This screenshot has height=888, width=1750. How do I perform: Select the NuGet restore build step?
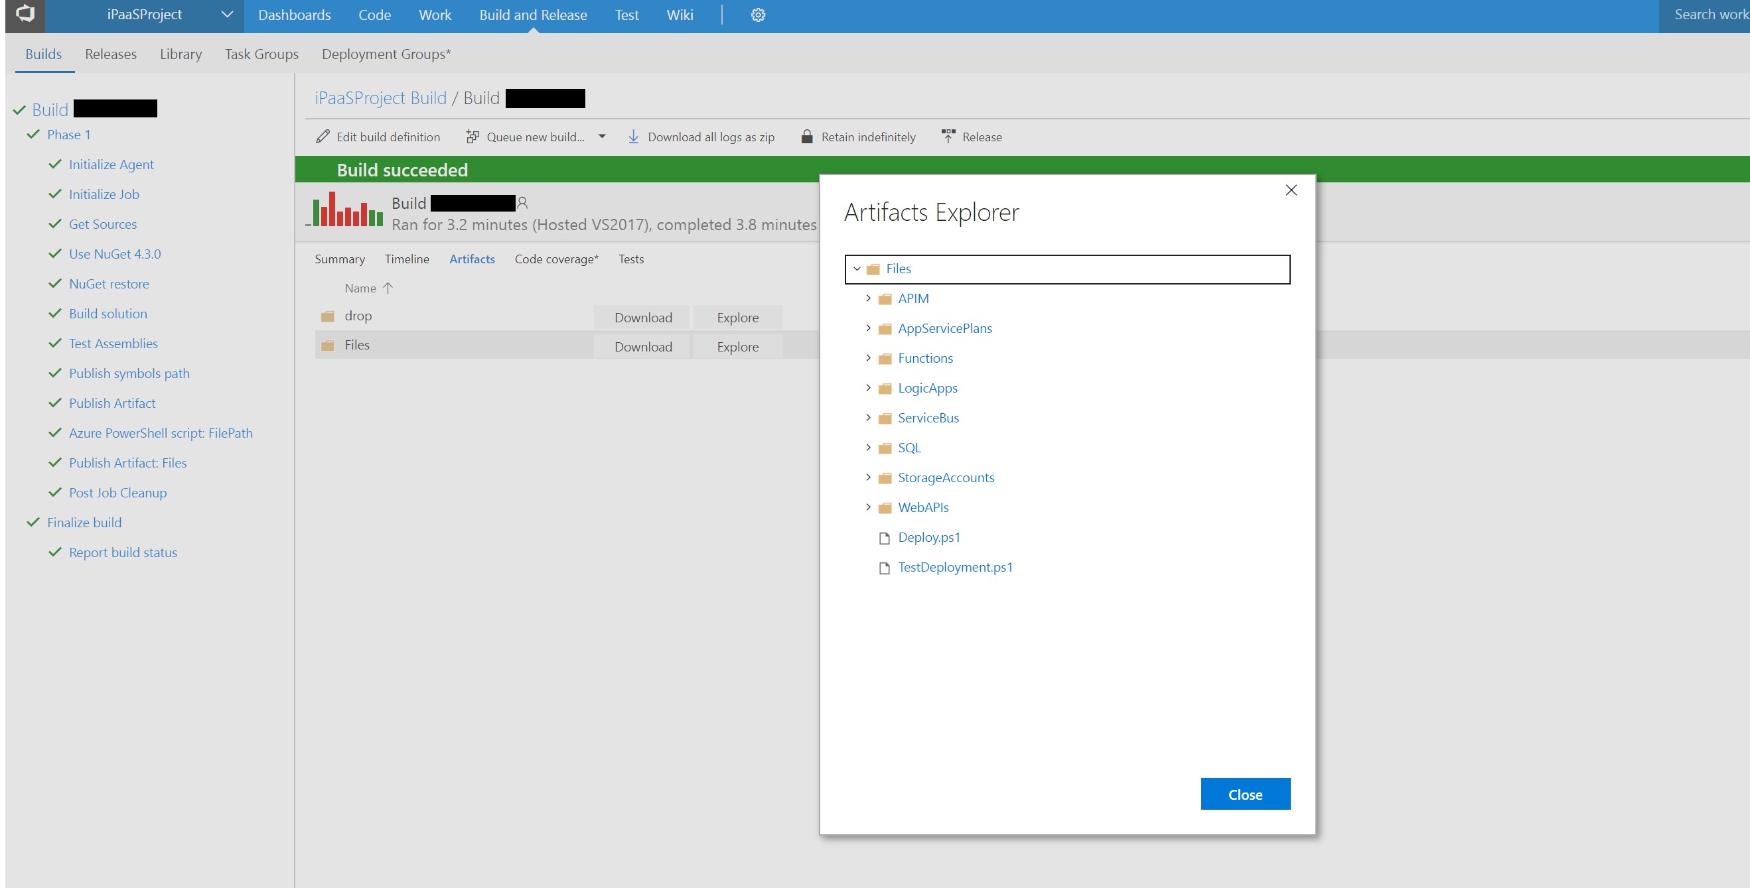[109, 284]
